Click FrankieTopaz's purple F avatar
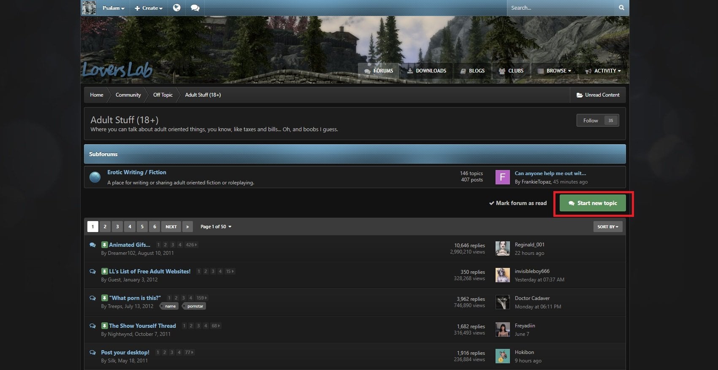Image resolution: width=718 pixels, height=370 pixels. pos(502,177)
